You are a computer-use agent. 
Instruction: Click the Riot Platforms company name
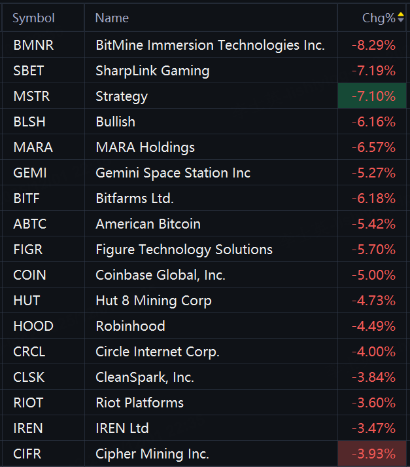click(x=139, y=403)
